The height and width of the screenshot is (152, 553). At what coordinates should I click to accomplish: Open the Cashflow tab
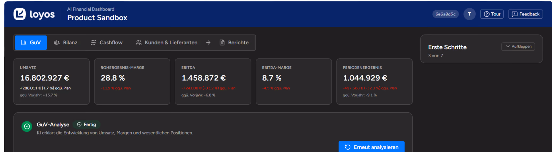click(x=106, y=43)
